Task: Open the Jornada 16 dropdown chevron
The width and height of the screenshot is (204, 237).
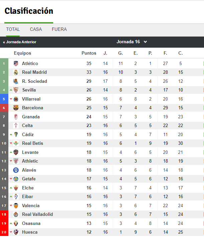Action: 145,42
